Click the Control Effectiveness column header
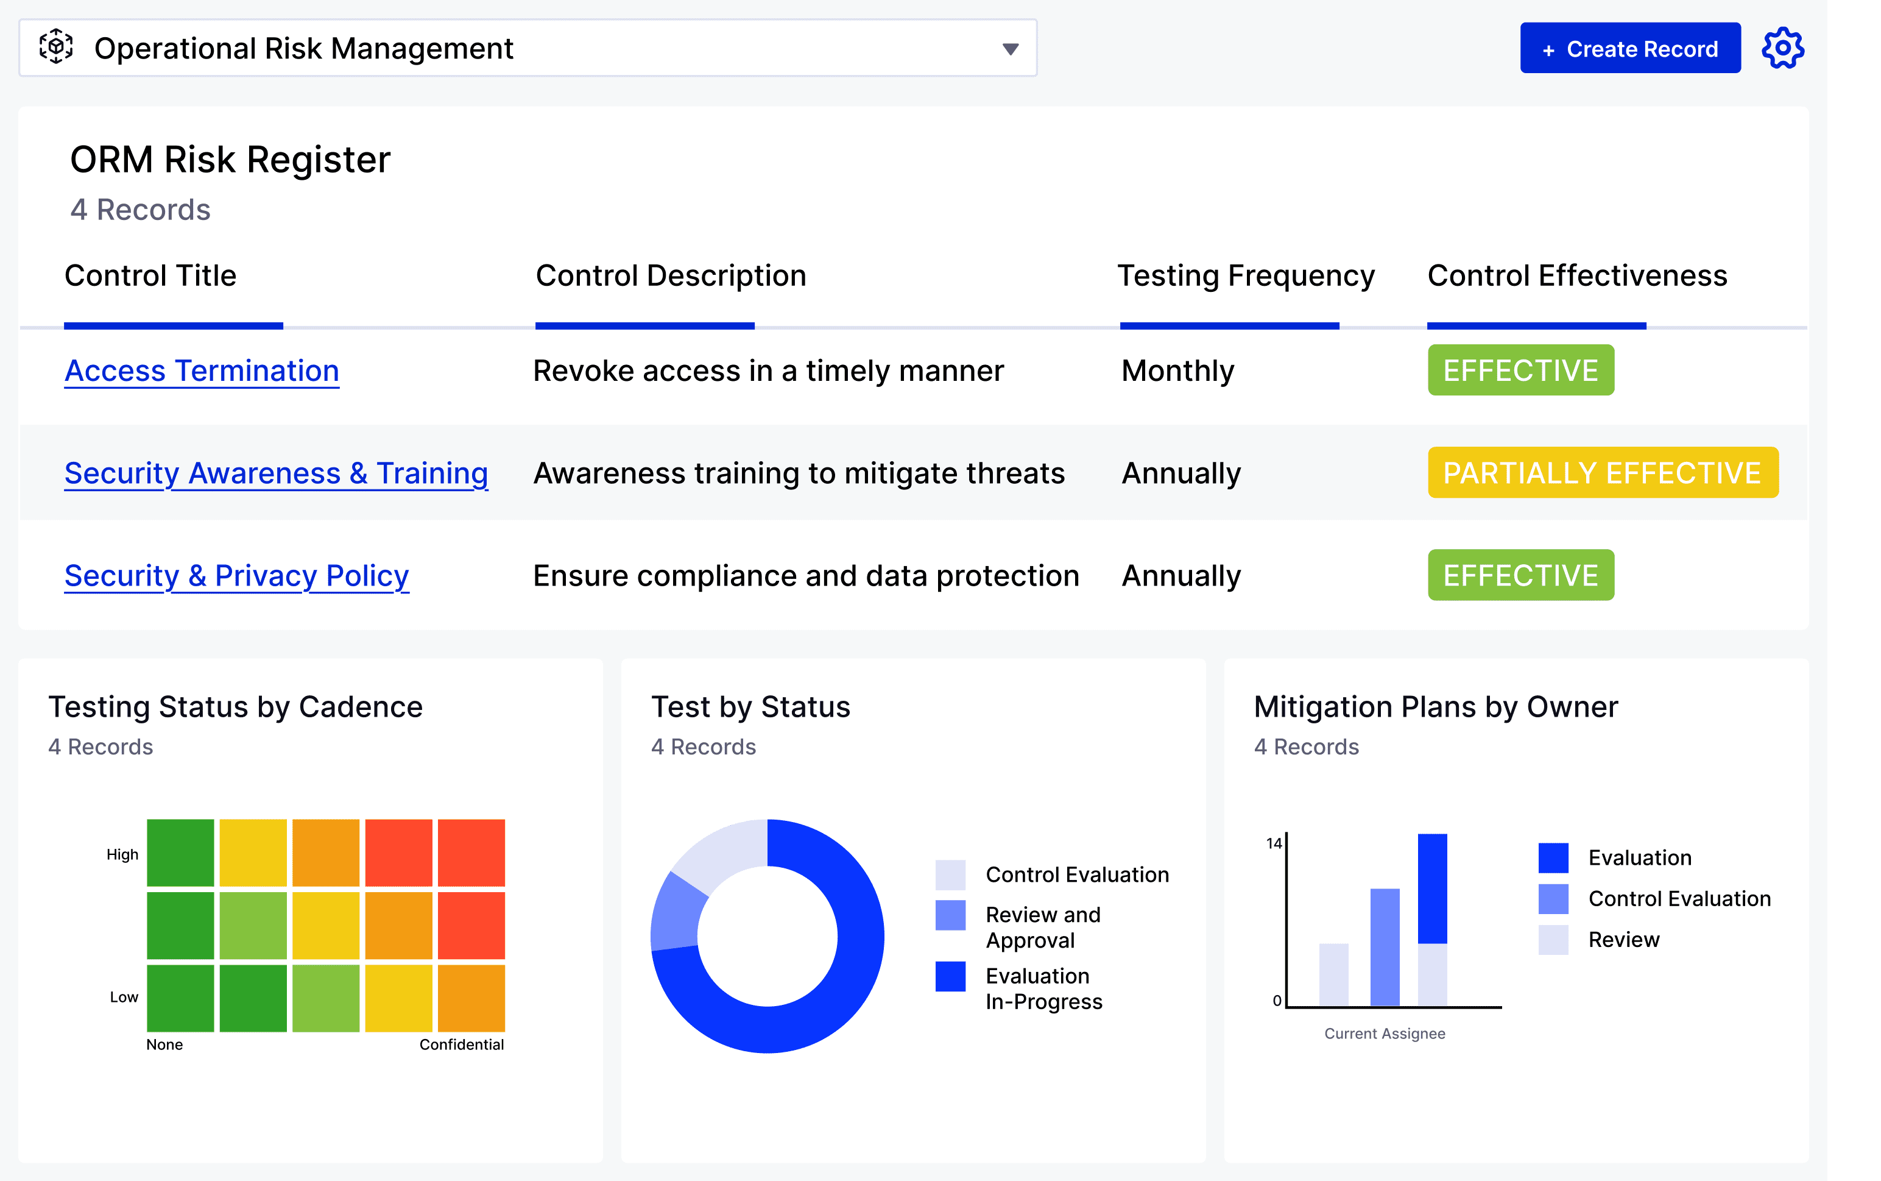Viewport: 1881px width, 1181px height. 1578,275
